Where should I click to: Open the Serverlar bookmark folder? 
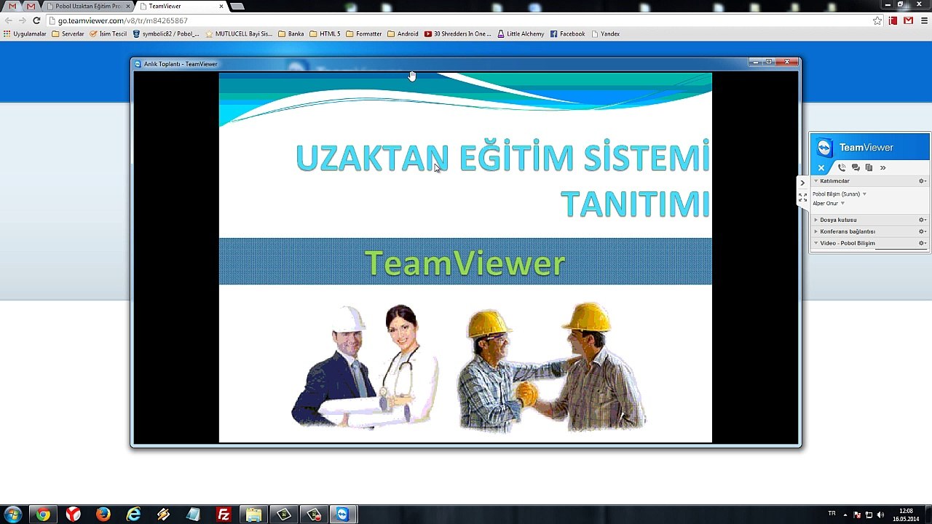(68, 33)
